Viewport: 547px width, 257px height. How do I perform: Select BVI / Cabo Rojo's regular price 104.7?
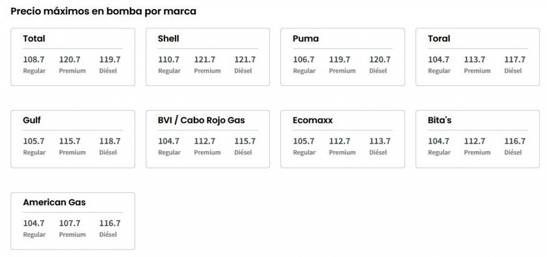tap(169, 142)
